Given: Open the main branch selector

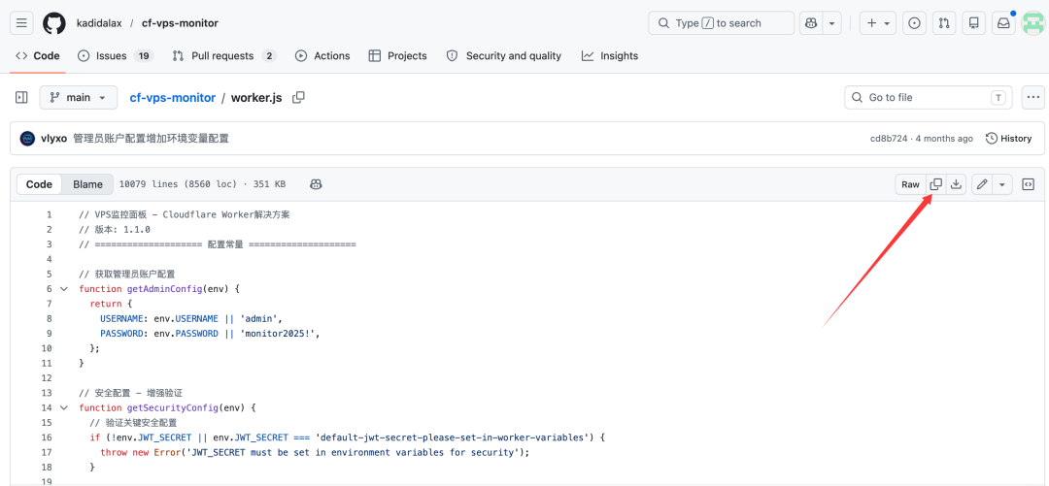Looking at the screenshot, I should [79, 98].
